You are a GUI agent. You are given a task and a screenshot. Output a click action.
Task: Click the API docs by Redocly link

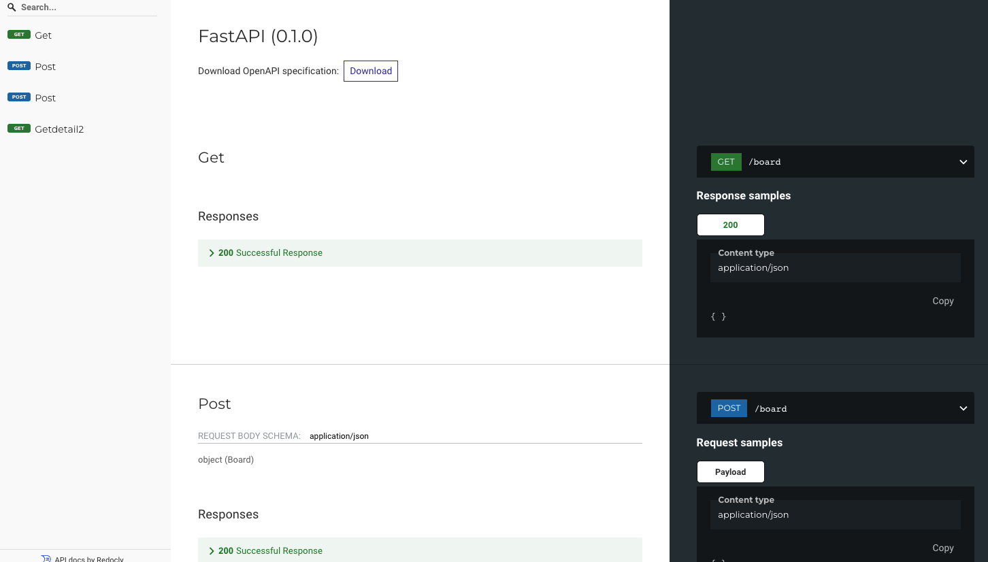tap(89, 559)
